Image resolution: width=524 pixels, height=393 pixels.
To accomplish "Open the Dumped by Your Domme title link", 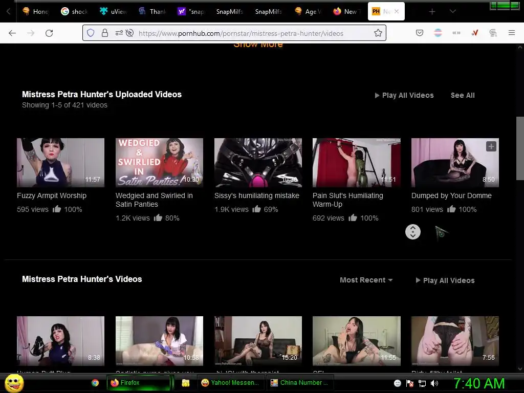I will click(451, 195).
